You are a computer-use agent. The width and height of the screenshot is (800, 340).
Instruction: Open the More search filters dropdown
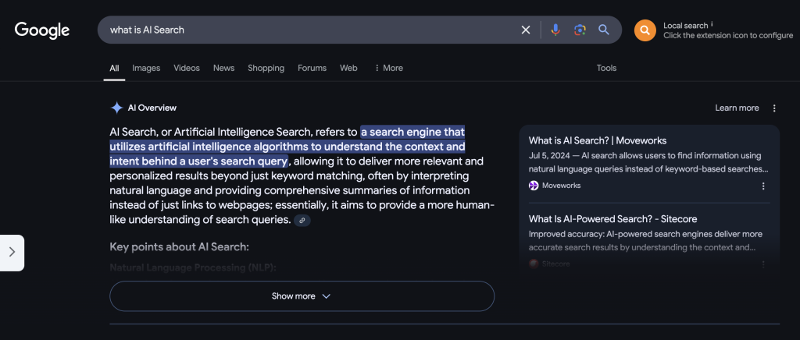[x=388, y=68]
